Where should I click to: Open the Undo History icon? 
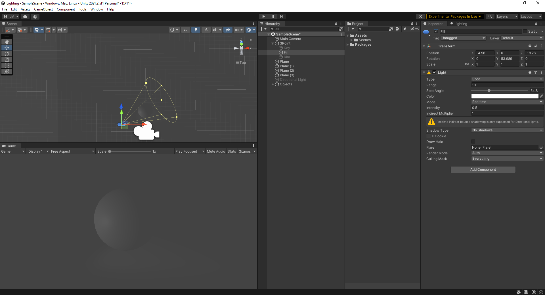tap(420, 16)
